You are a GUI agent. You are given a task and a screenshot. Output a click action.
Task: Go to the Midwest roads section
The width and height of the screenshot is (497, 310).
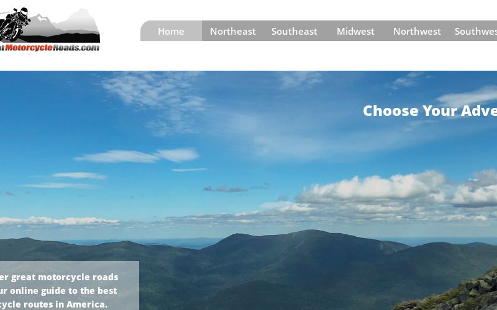(x=355, y=31)
